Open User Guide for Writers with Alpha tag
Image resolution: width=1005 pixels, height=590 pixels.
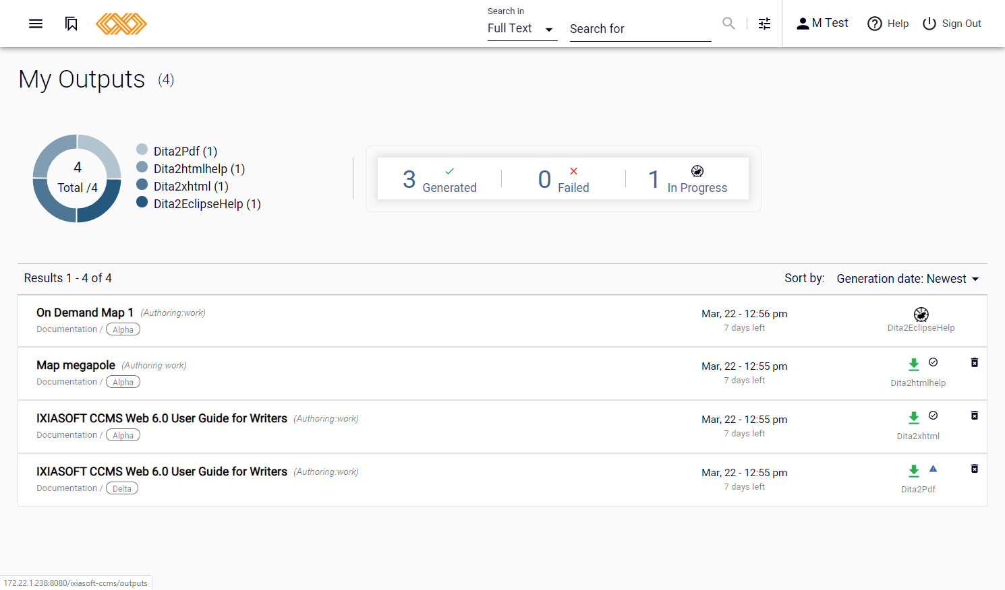pos(162,418)
